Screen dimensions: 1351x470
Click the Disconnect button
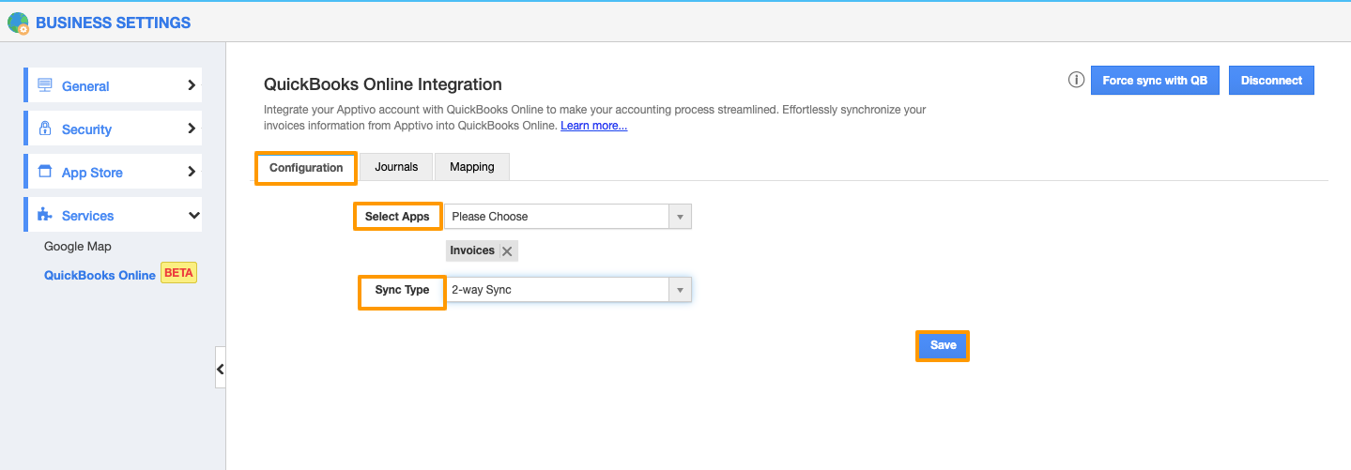1271,81
